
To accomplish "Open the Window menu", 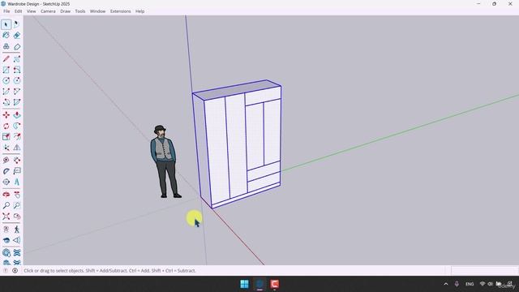I will tap(97, 11).
